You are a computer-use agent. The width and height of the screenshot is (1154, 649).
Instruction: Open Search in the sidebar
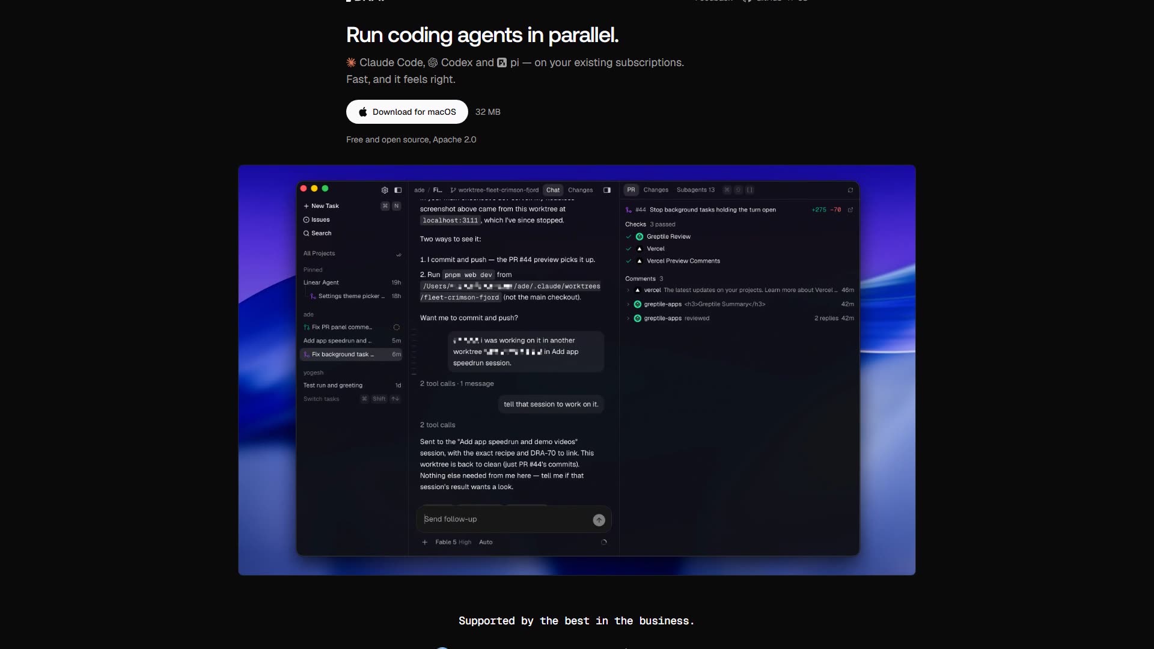click(317, 233)
